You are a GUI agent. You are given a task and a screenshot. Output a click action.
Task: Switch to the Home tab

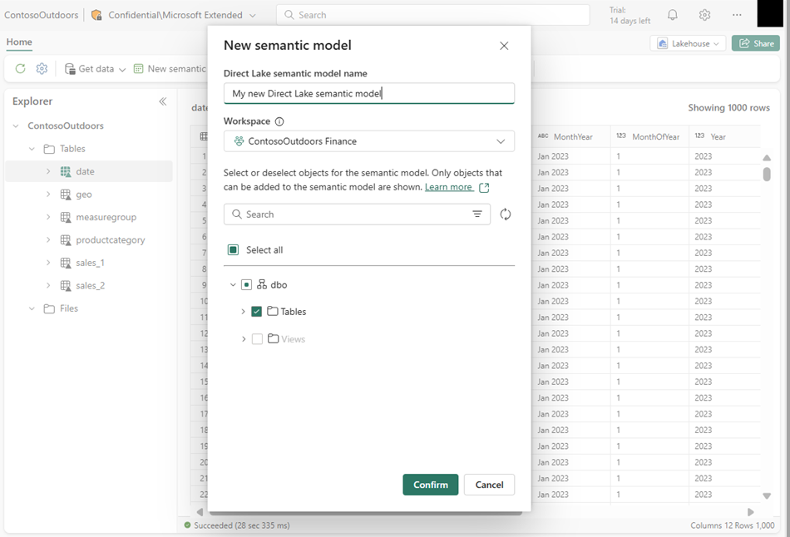point(19,42)
